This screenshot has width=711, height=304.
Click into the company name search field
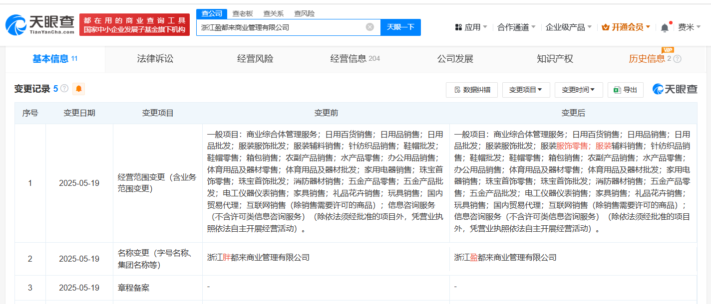[280, 27]
